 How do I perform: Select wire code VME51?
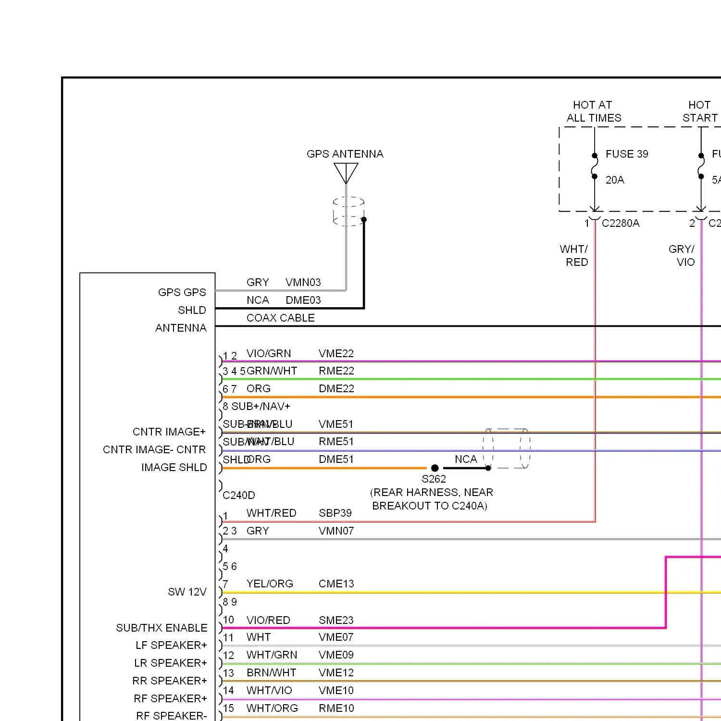coord(336,424)
